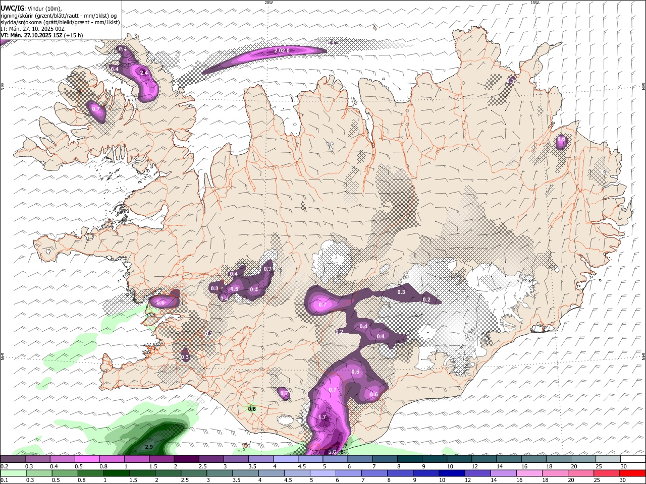Pick the lavender 4 swatch on upper scale
The image size is (646, 484).
click(285, 459)
